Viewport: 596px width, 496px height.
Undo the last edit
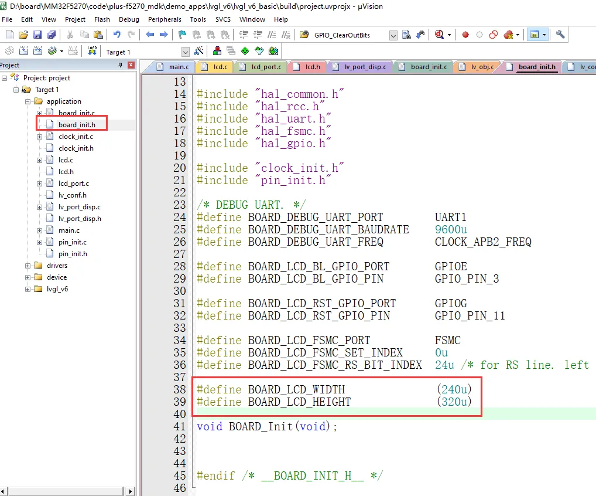(117, 35)
